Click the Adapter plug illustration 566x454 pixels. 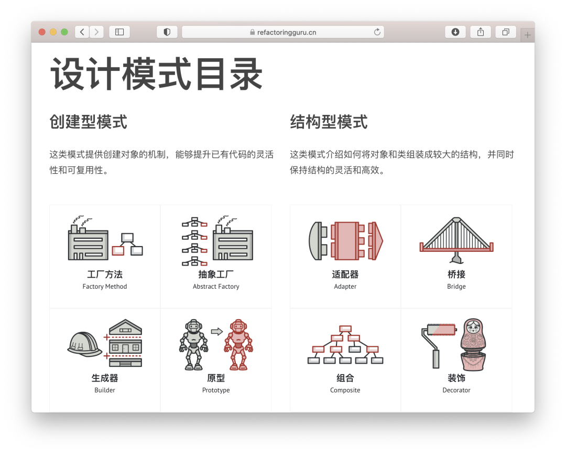[x=345, y=241]
